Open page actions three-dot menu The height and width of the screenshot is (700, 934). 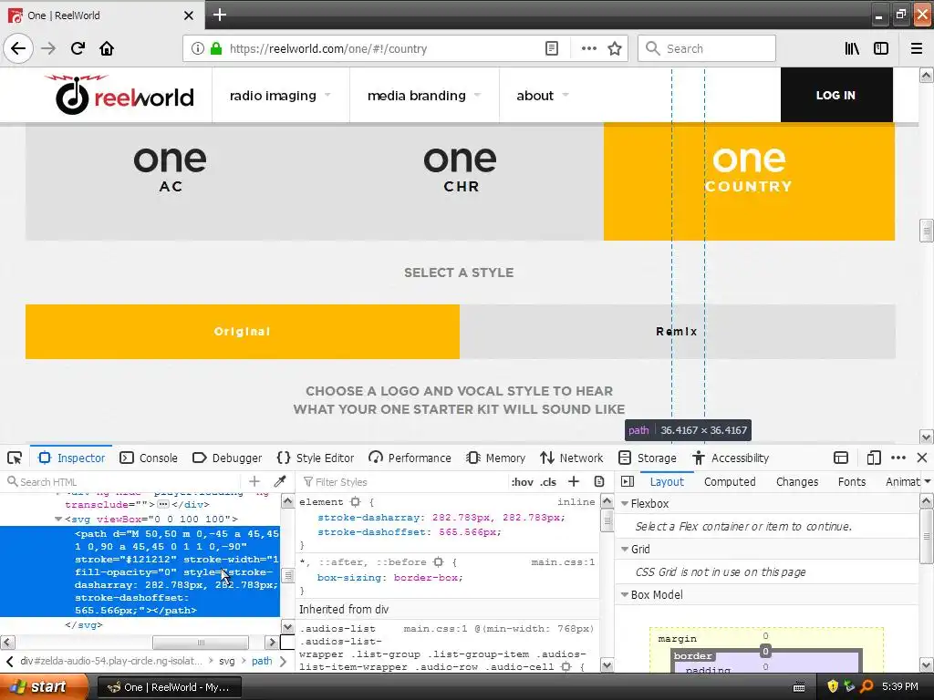point(588,48)
